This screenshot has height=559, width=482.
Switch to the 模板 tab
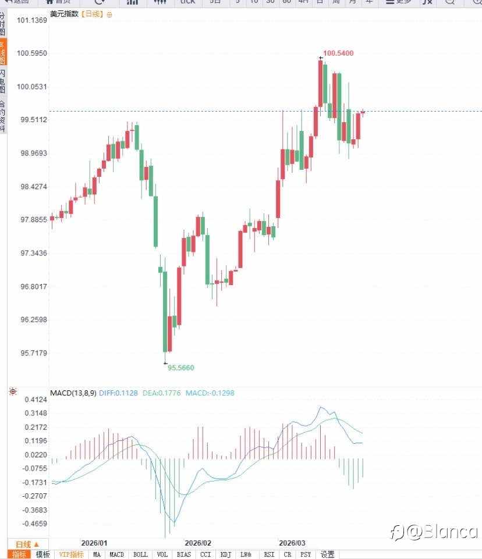point(42,554)
